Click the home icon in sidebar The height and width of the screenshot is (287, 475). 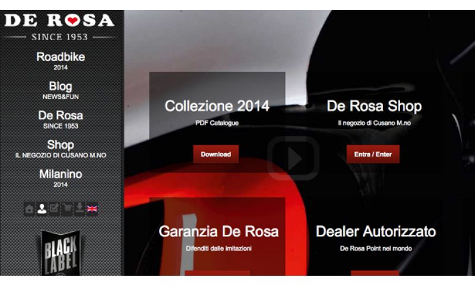(29, 209)
